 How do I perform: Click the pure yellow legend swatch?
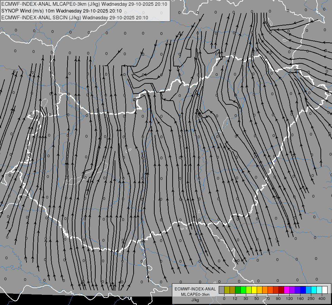pyautogui.click(x=254, y=290)
